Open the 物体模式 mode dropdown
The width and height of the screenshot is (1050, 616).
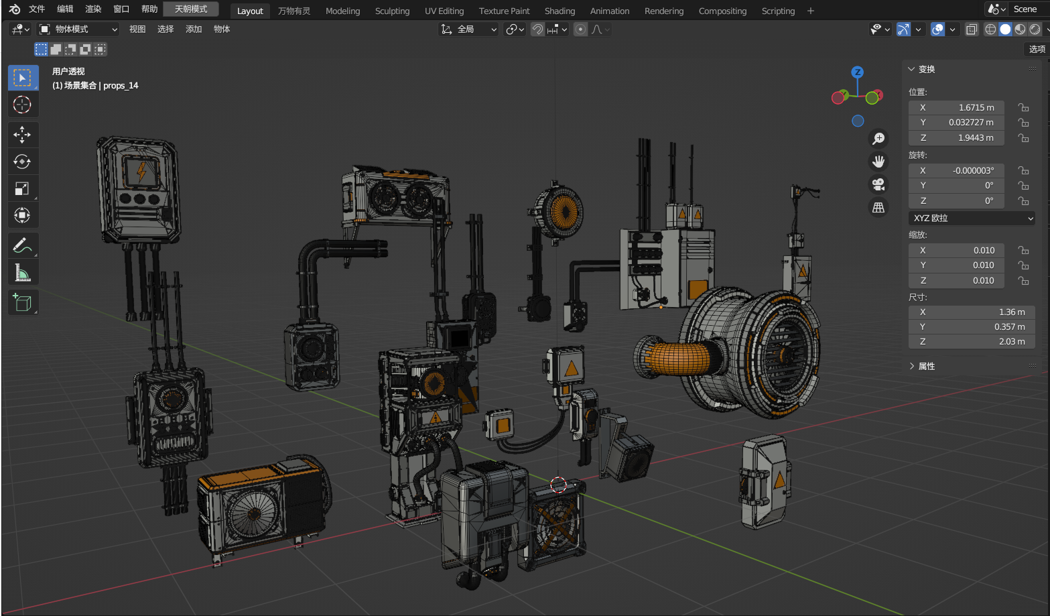77,29
